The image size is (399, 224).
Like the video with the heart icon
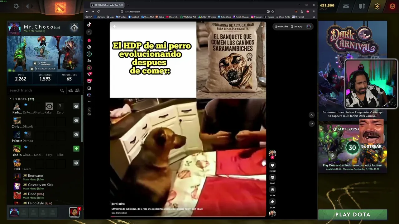coord(272,166)
